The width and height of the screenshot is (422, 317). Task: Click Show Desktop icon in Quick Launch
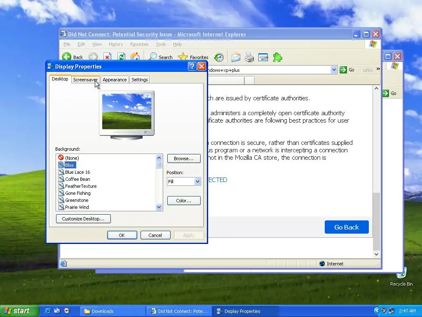coord(57,311)
